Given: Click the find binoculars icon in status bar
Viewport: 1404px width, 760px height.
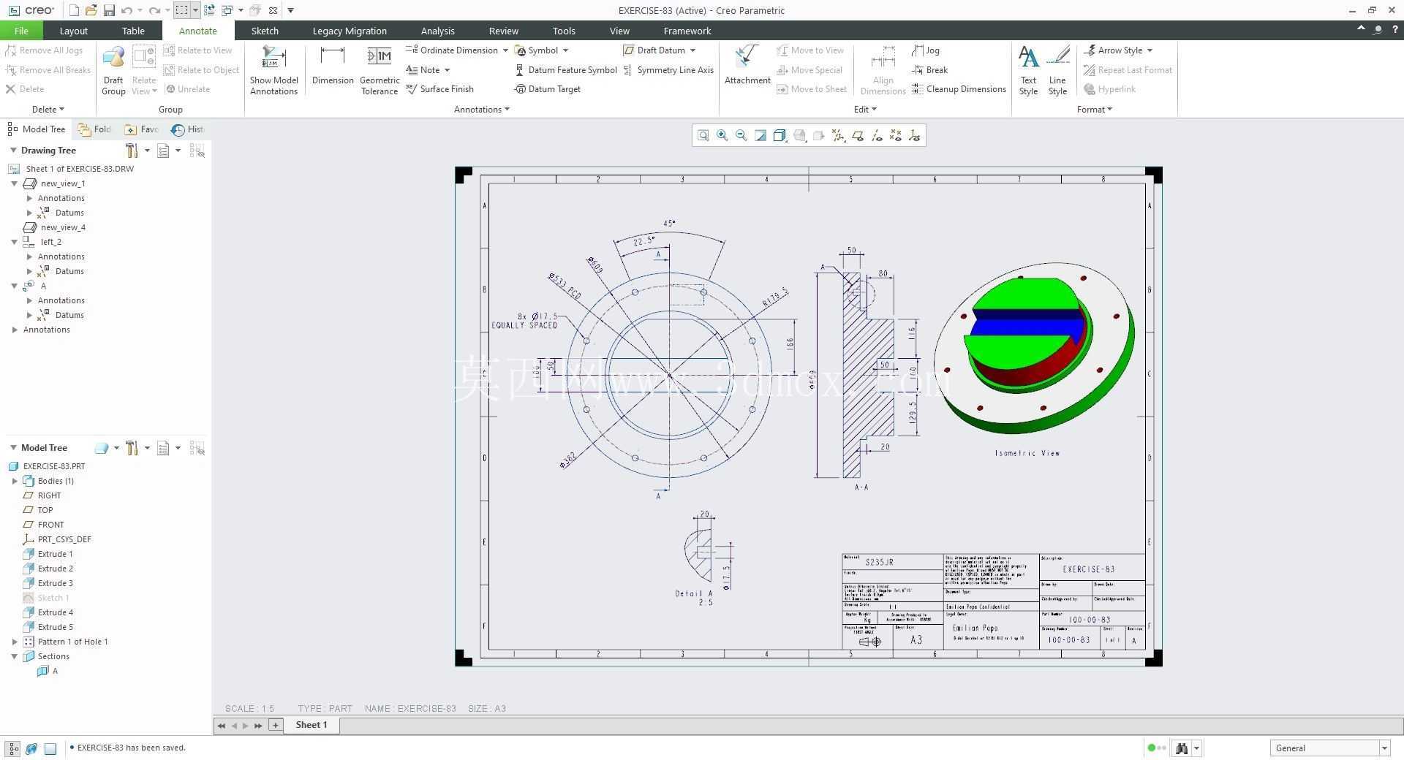Looking at the screenshot, I should click(x=1181, y=748).
